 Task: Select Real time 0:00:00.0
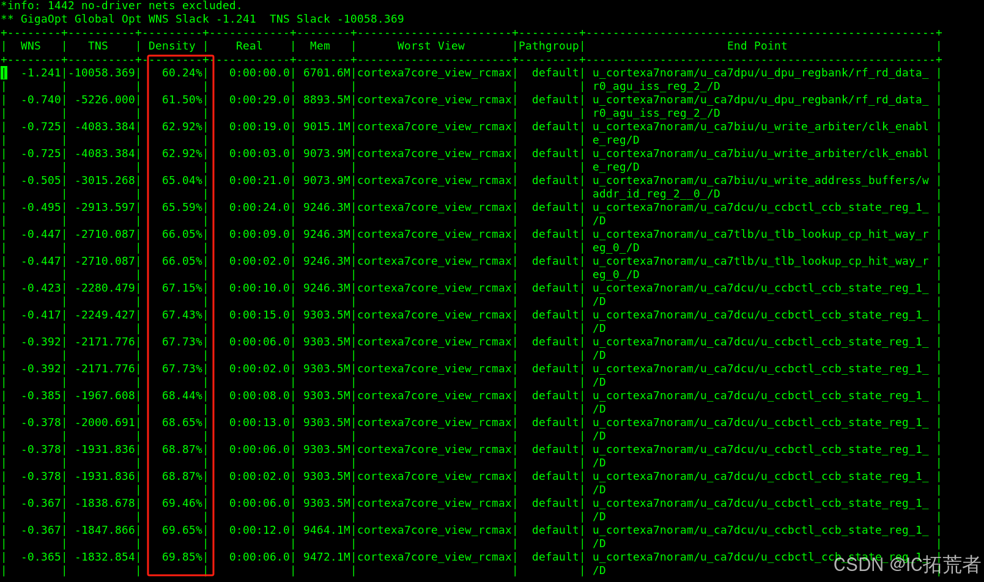[x=259, y=73]
